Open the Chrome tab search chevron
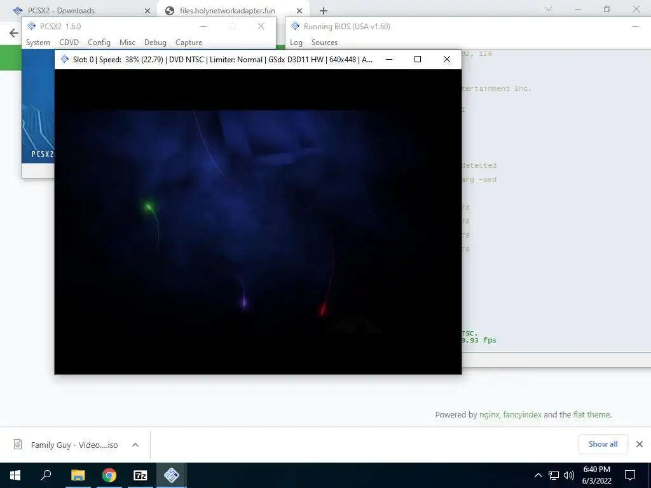The image size is (651, 488). [x=549, y=9]
